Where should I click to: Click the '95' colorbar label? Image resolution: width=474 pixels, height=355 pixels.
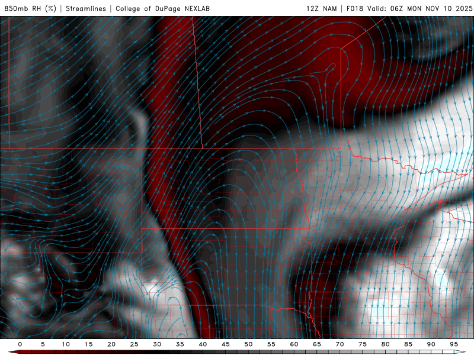coord(454,344)
